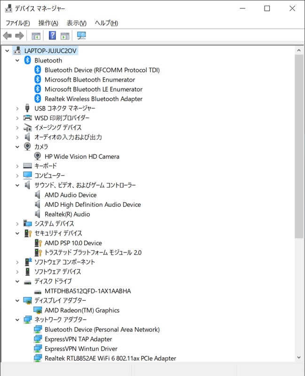305x376 pixels.
Task: Open the 表示(V) menu
Action: 77,23
